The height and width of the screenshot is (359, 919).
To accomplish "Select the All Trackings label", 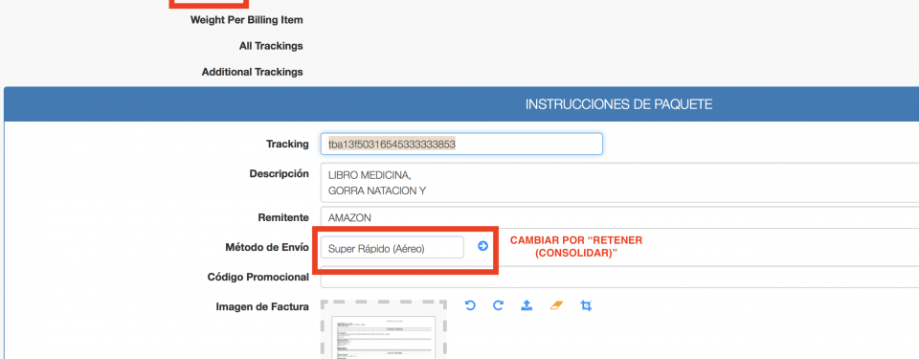I will point(271,46).
